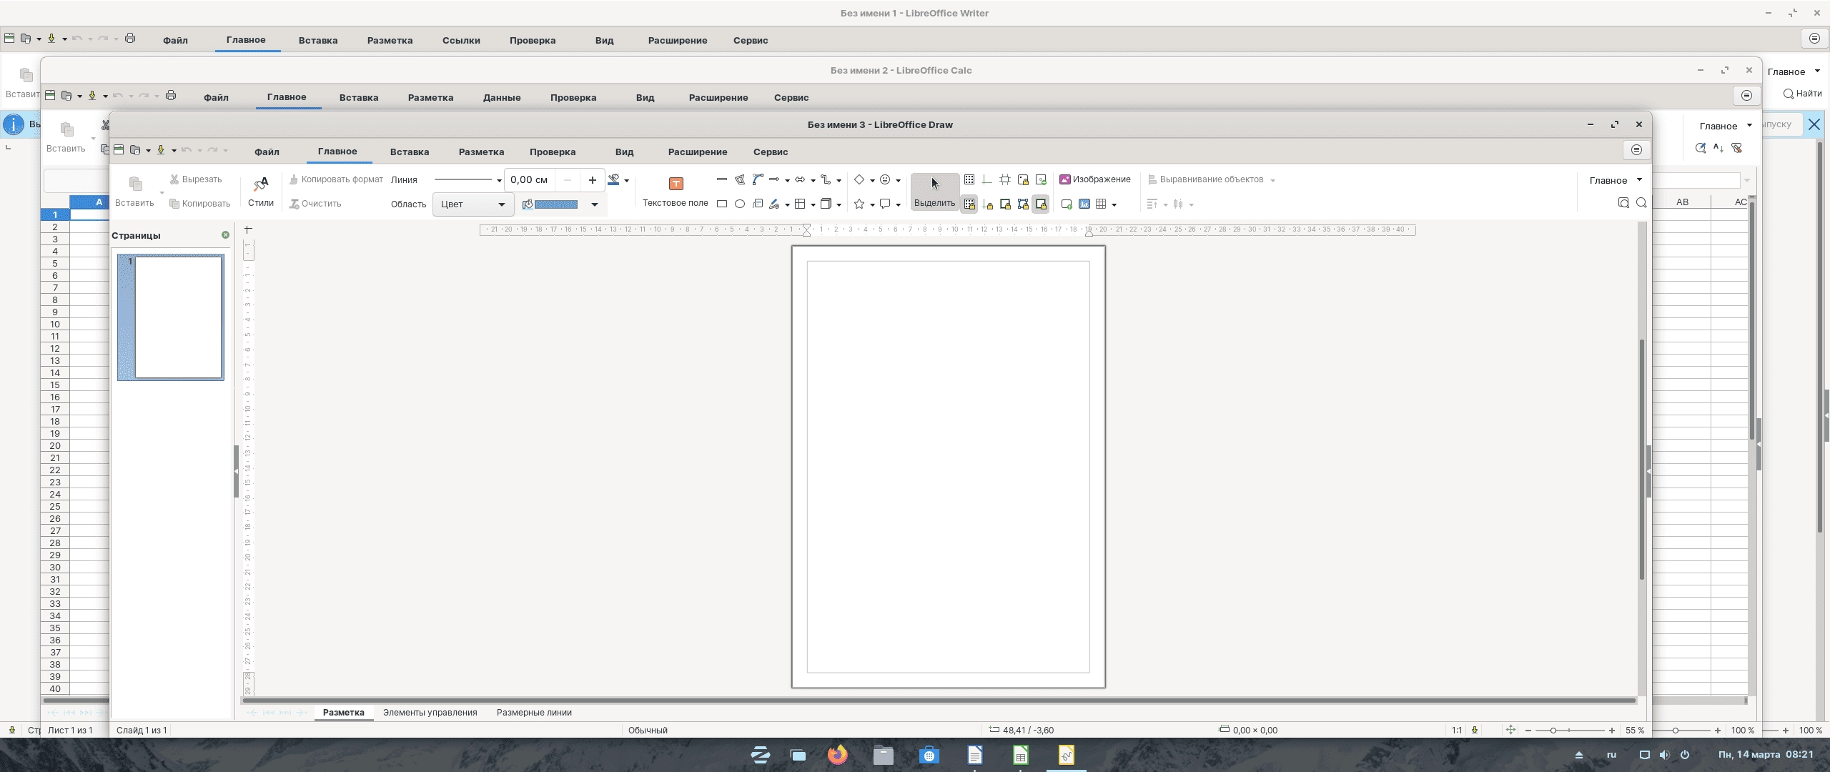Select the Rectangle shape tool

click(x=722, y=204)
